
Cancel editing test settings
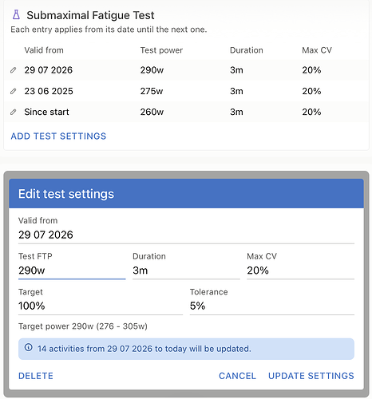(237, 376)
